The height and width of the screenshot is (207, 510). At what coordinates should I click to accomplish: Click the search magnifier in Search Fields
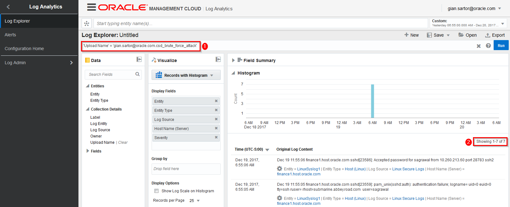(x=137, y=74)
